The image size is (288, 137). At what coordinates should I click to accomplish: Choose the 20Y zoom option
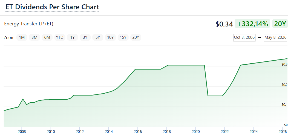[x=136, y=37]
